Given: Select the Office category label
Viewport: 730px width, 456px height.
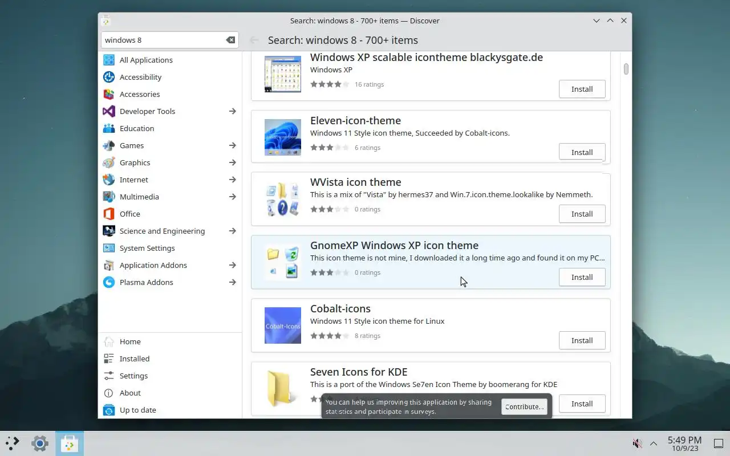Looking at the screenshot, I should point(130,214).
